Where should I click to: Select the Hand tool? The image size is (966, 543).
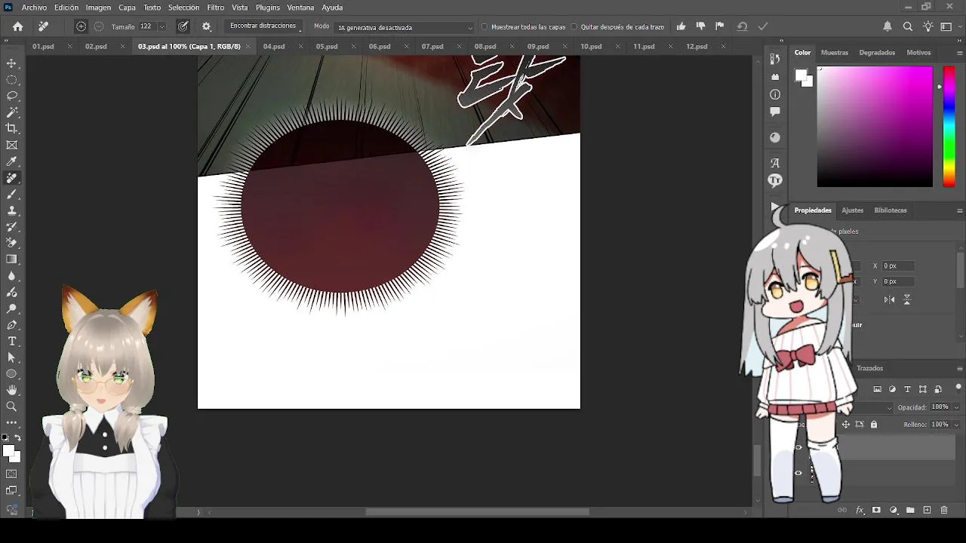[x=11, y=390]
